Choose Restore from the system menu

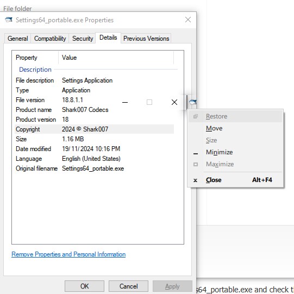click(235, 116)
